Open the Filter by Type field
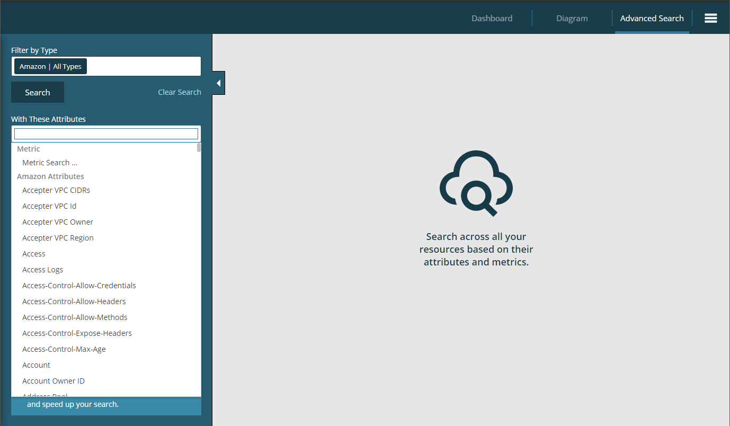This screenshot has height=426, width=730. [143, 67]
